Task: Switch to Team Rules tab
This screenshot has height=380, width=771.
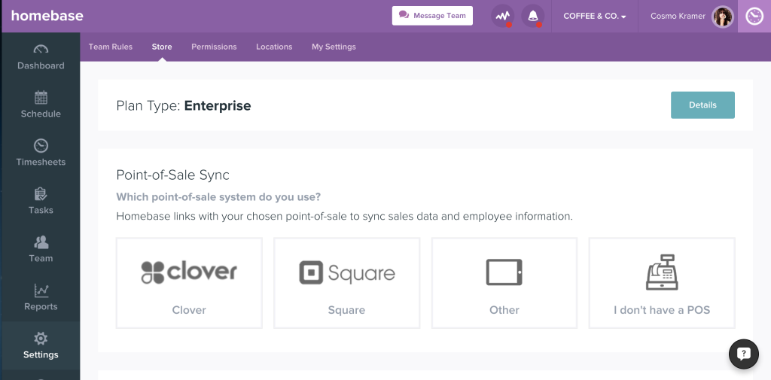Action: coord(111,47)
